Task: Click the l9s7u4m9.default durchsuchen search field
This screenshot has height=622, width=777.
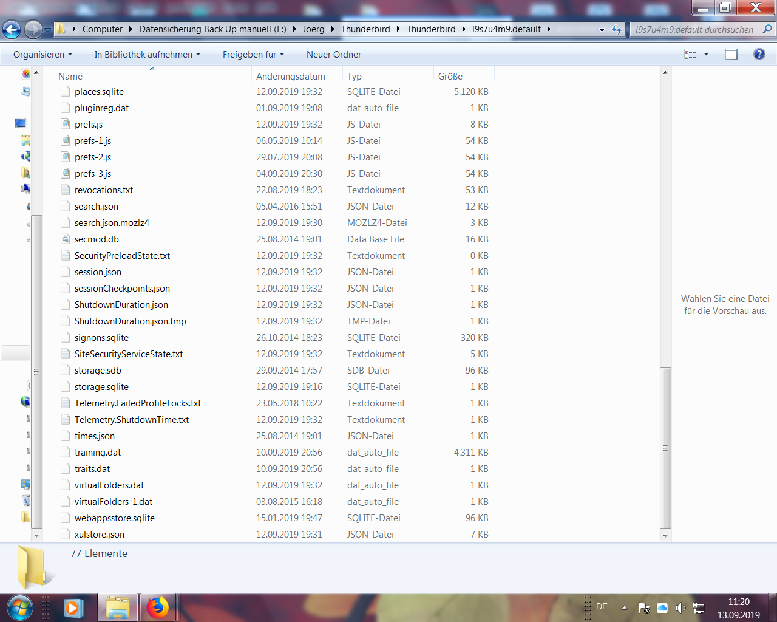Action: (694, 29)
